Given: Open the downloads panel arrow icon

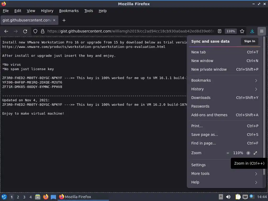Looking at the screenshot, I should coord(252,31).
